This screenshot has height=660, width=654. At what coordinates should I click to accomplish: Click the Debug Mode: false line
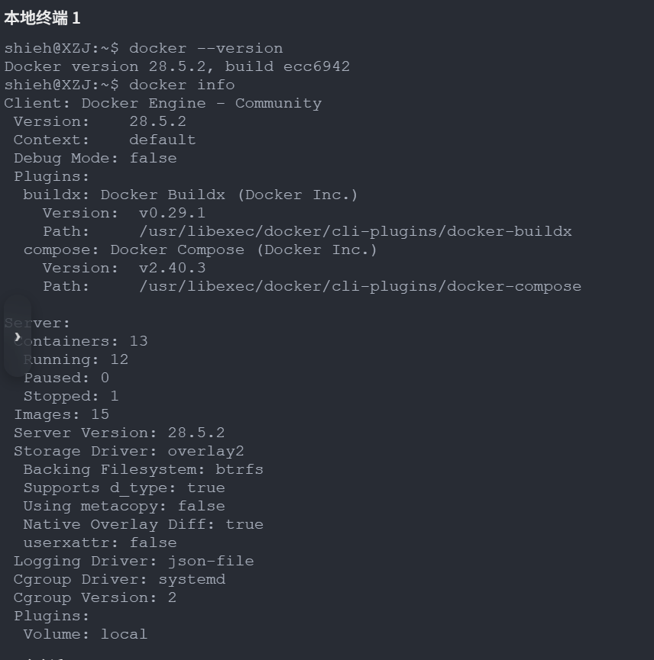95,158
